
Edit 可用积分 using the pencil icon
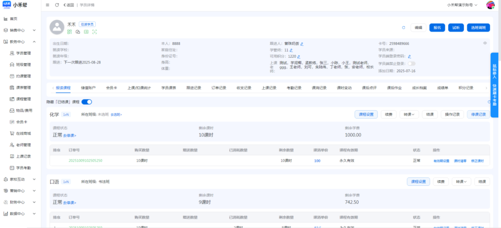(x=299, y=57)
